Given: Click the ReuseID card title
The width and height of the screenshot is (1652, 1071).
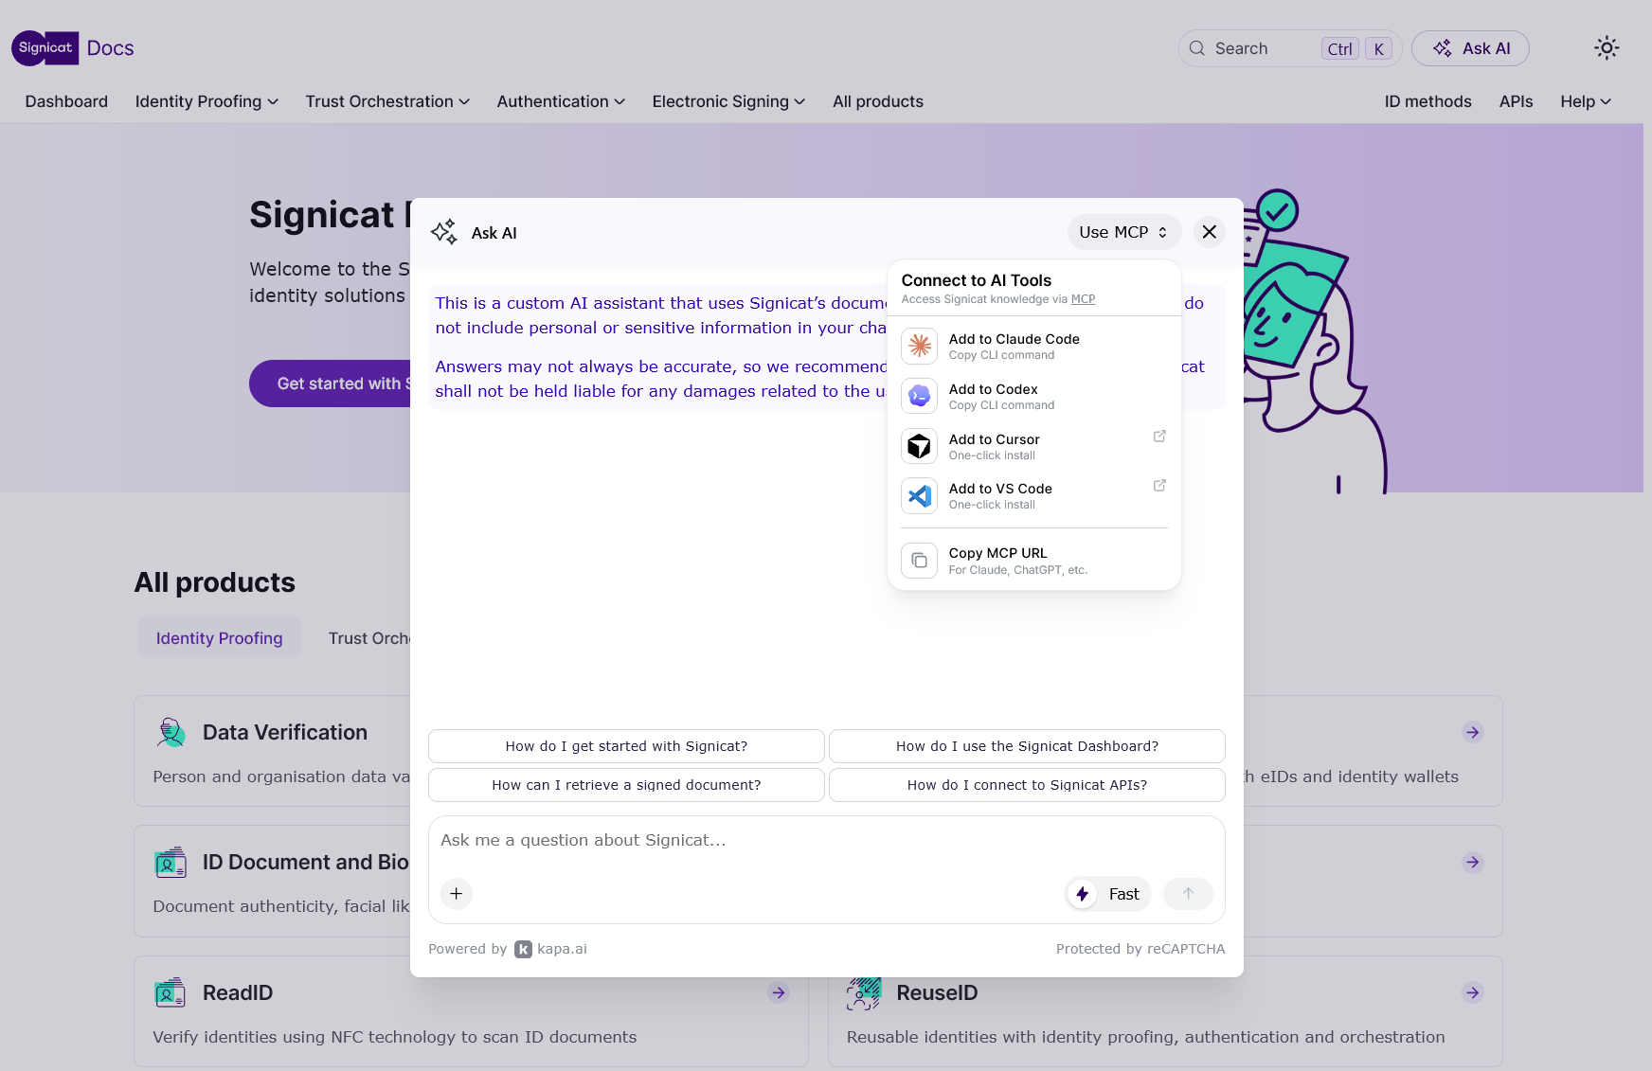Looking at the screenshot, I should [937, 992].
